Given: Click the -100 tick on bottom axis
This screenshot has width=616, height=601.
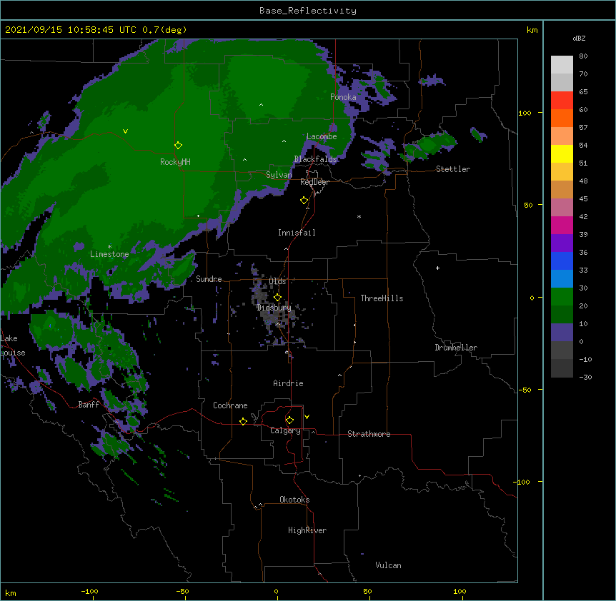Looking at the screenshot, I should (89, 591).
